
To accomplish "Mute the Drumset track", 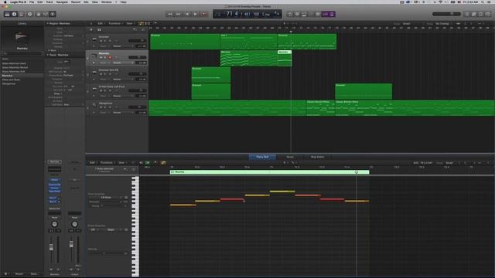I will point(101,41).
